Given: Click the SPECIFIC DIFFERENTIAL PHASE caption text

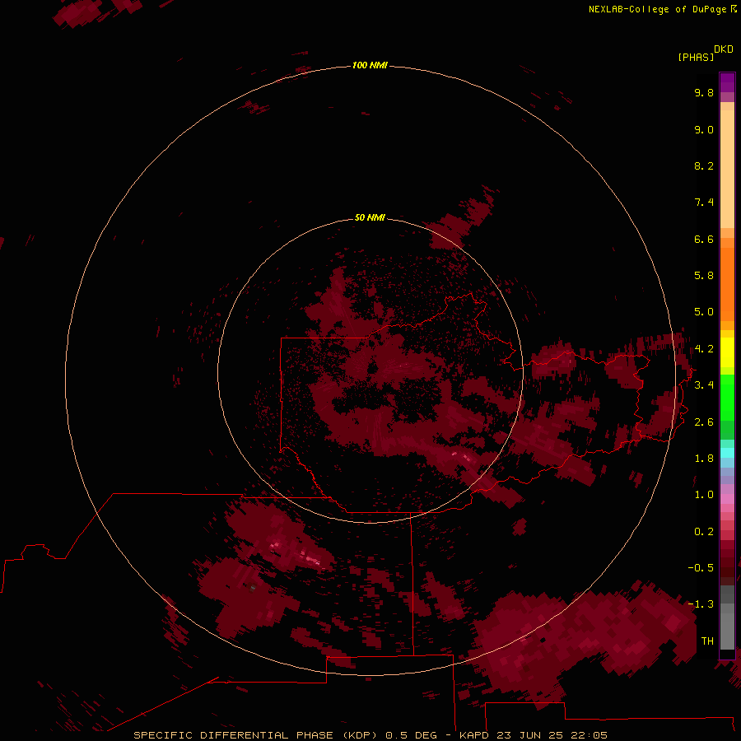Looking at the screenshot, I should pos(233,735).
